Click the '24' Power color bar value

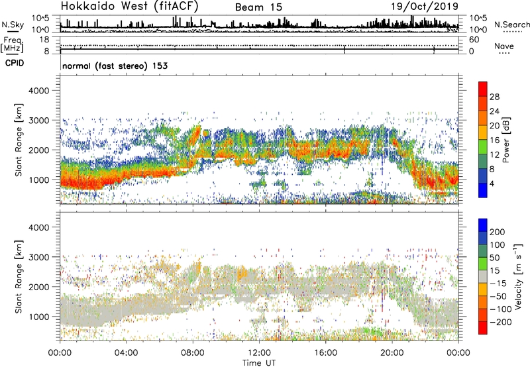point(494,111)
